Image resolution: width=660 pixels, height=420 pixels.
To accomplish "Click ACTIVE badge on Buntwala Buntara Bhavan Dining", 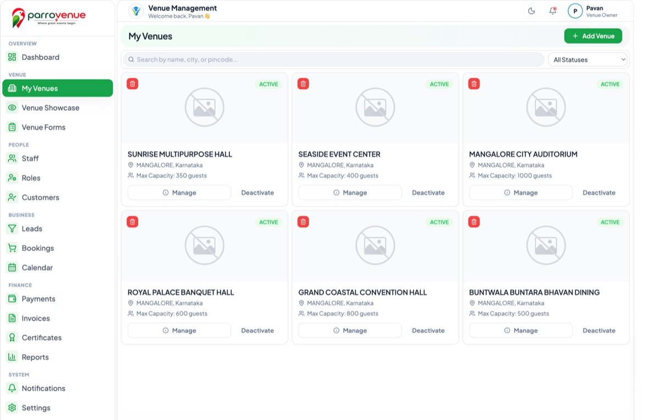I will [610, 222].
